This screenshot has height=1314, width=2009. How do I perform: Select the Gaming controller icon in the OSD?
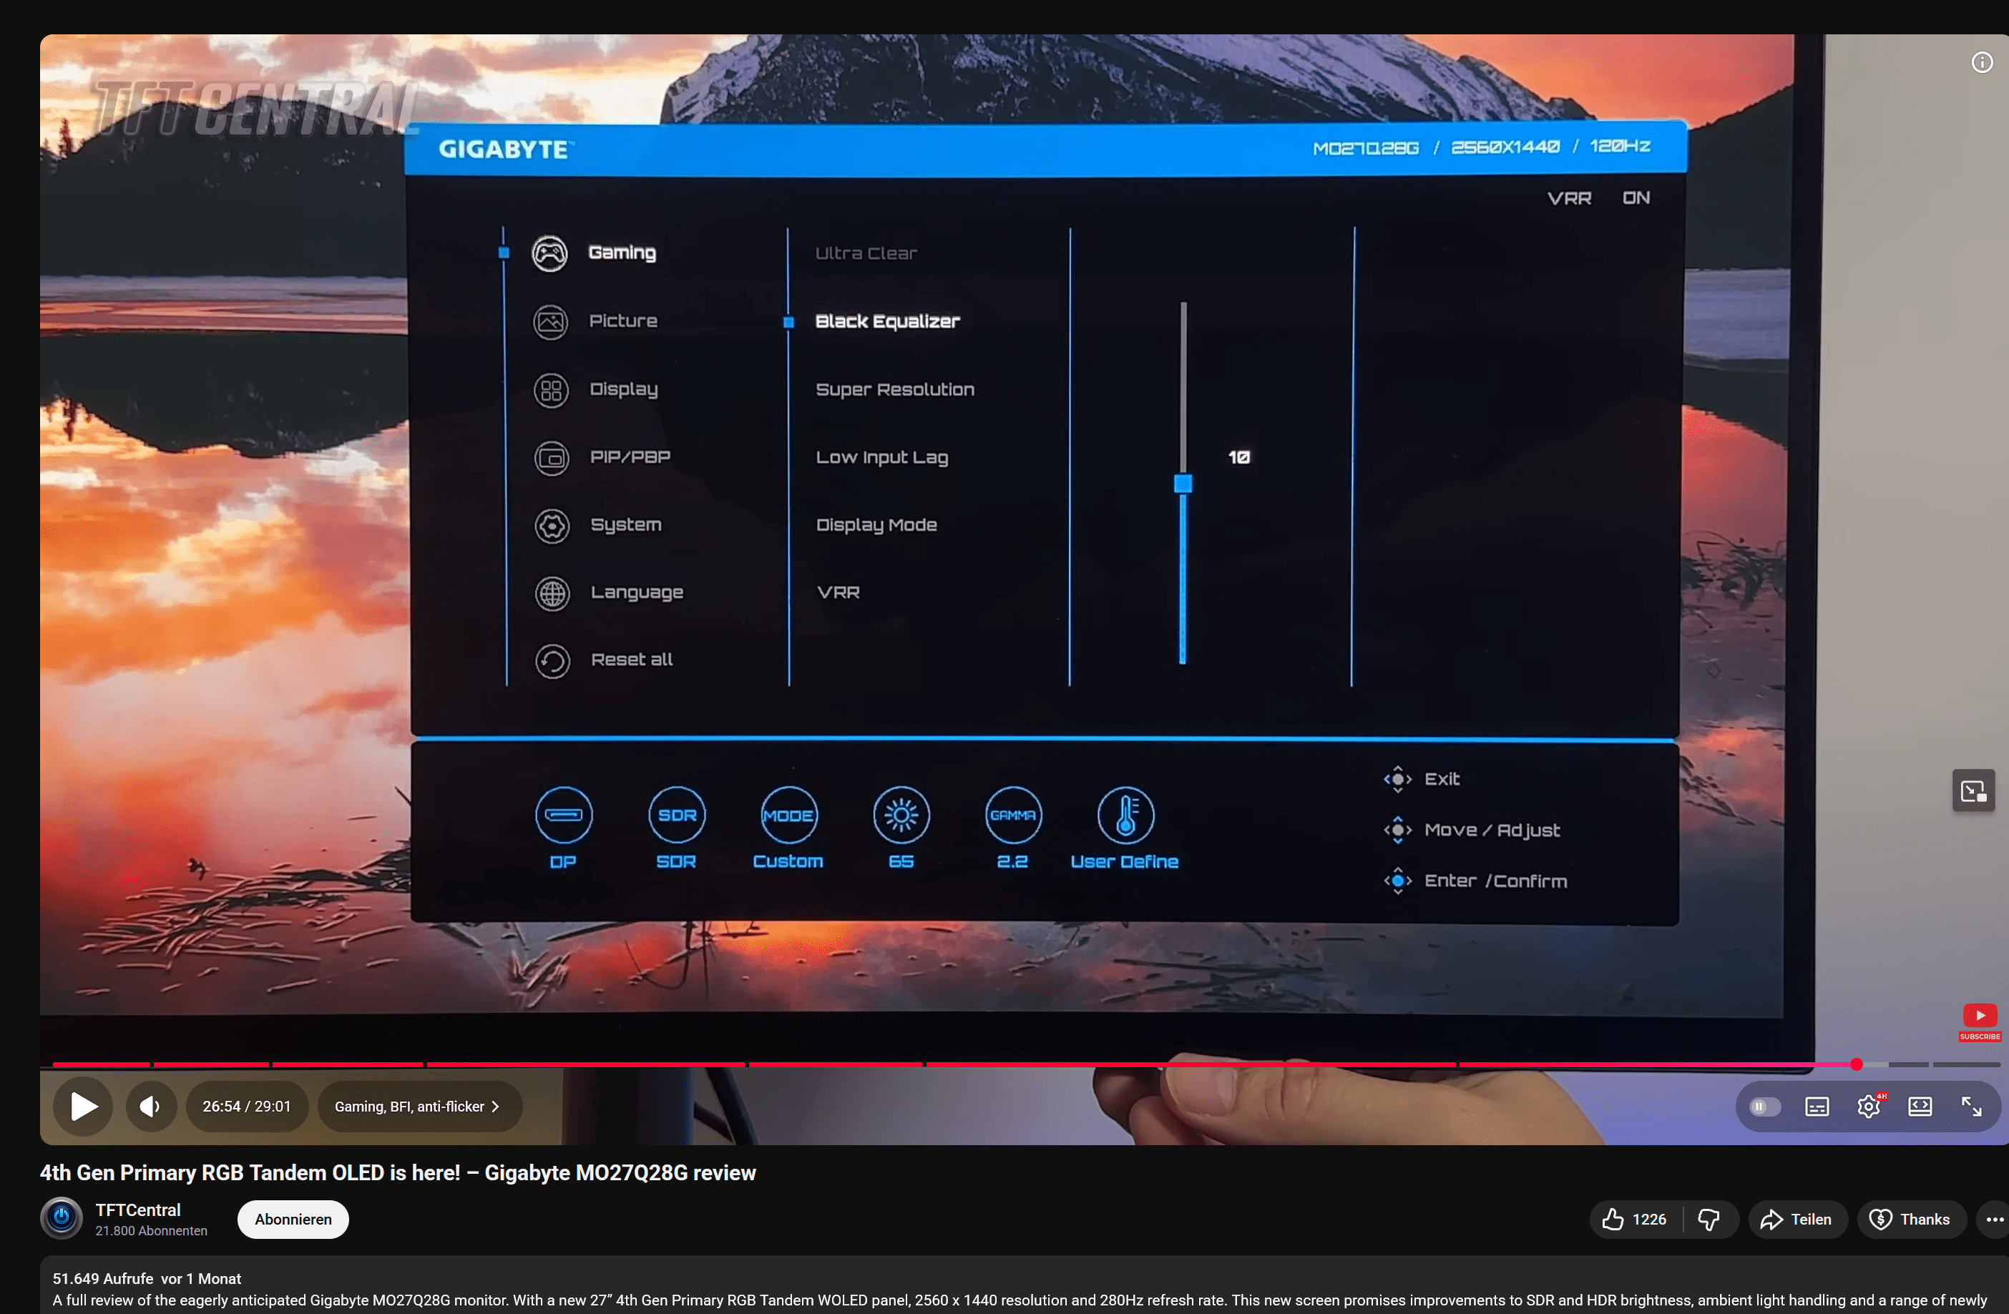click(x=550, y=252)
